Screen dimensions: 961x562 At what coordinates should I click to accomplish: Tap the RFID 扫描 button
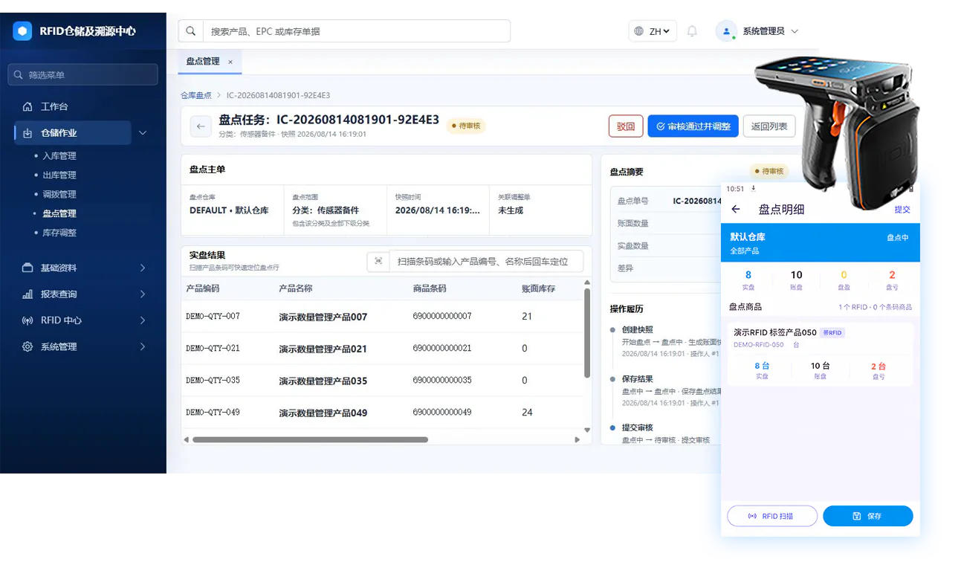(x=772, y=516)
